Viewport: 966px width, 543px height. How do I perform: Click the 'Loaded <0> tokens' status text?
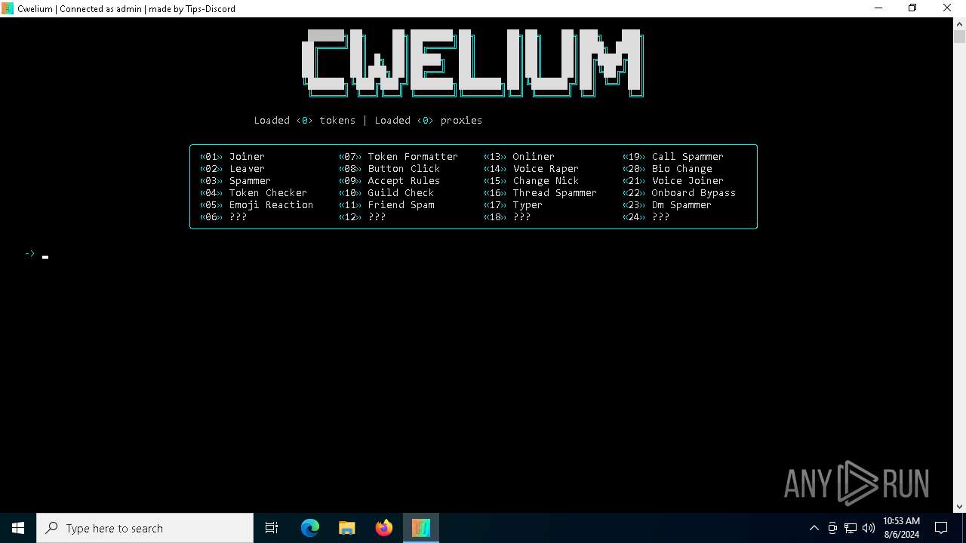pyautogui.click(x=305, y=121)
